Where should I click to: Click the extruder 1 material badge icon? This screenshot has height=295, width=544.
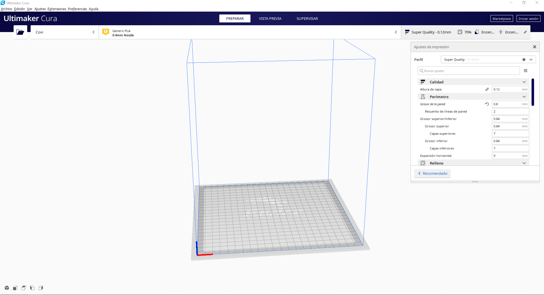[106, 32]
